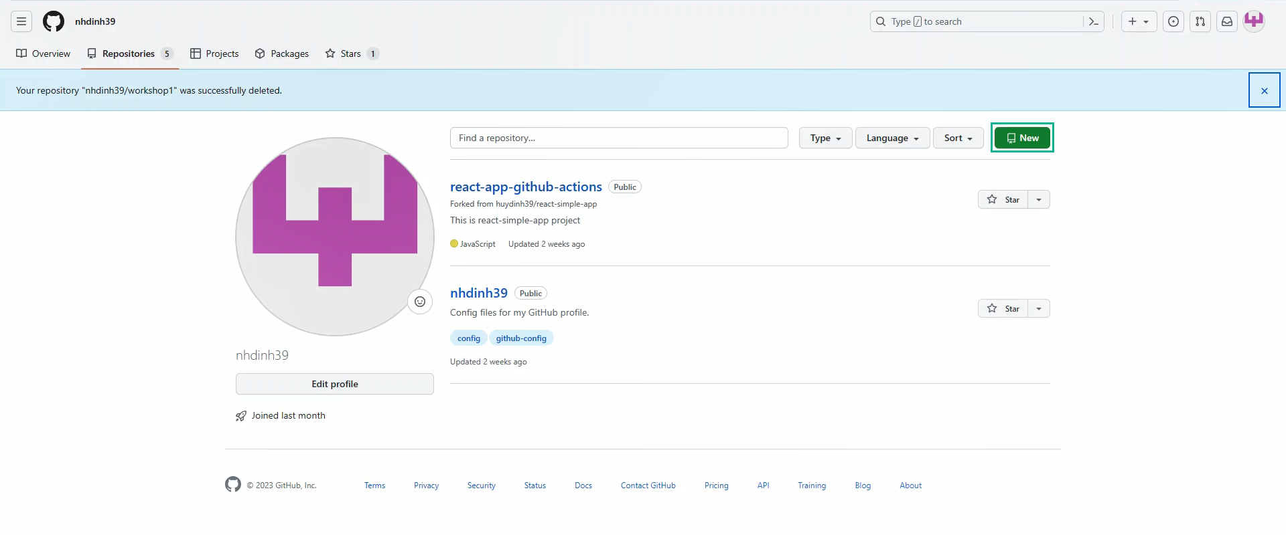Image resolution: width=1286 pixels, height=535 pixels.
Task: Open lists dropdown beside nhdinh39 Star
Action: click(1039, 308)
